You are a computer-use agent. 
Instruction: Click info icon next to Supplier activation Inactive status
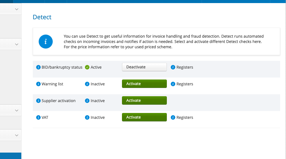(87, 101)
